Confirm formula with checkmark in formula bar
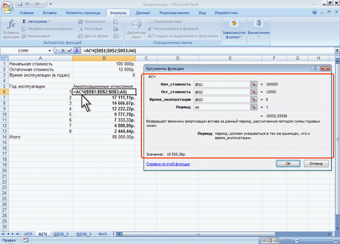 click(x=69, y=50)
